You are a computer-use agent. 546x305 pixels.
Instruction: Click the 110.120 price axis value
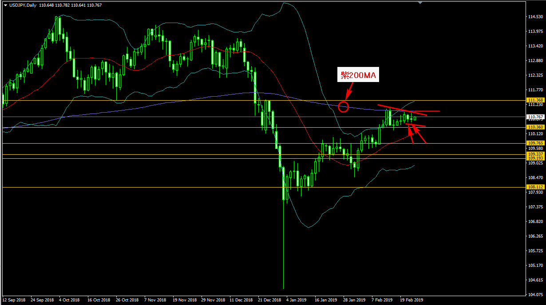pos(535,134)
